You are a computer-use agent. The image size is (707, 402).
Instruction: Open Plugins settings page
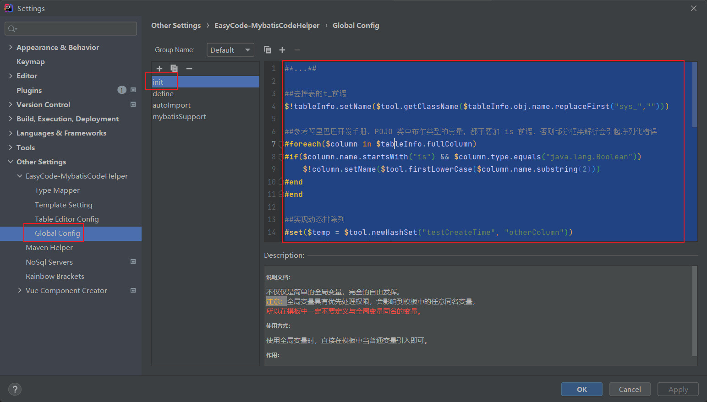[x=29, y=90]
